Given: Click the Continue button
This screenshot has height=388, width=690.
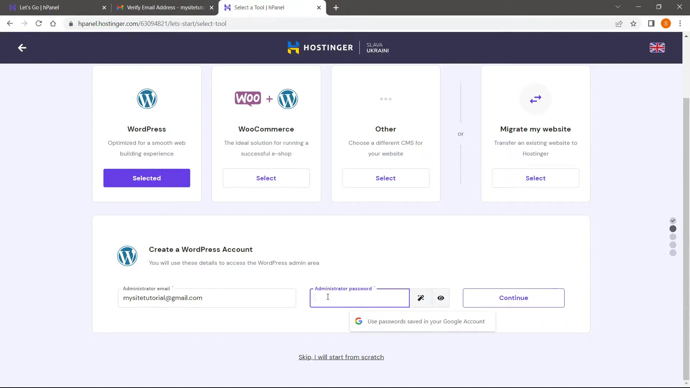Looking at the screenshot, I should tap(514, 298).
